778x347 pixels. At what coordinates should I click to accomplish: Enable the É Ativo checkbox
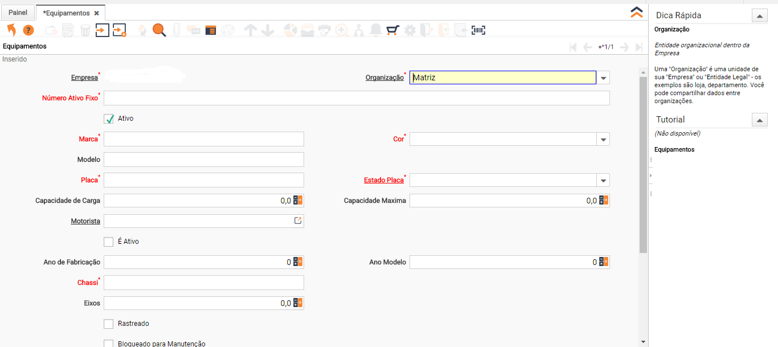click(109, 242)
